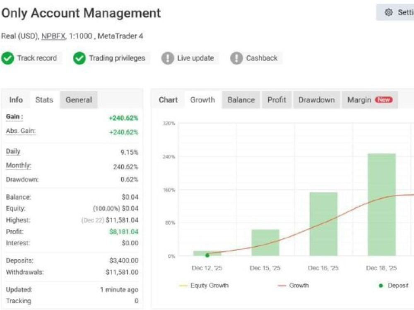Switch to the Info tab
414x310 pixels.
point(16,100)
